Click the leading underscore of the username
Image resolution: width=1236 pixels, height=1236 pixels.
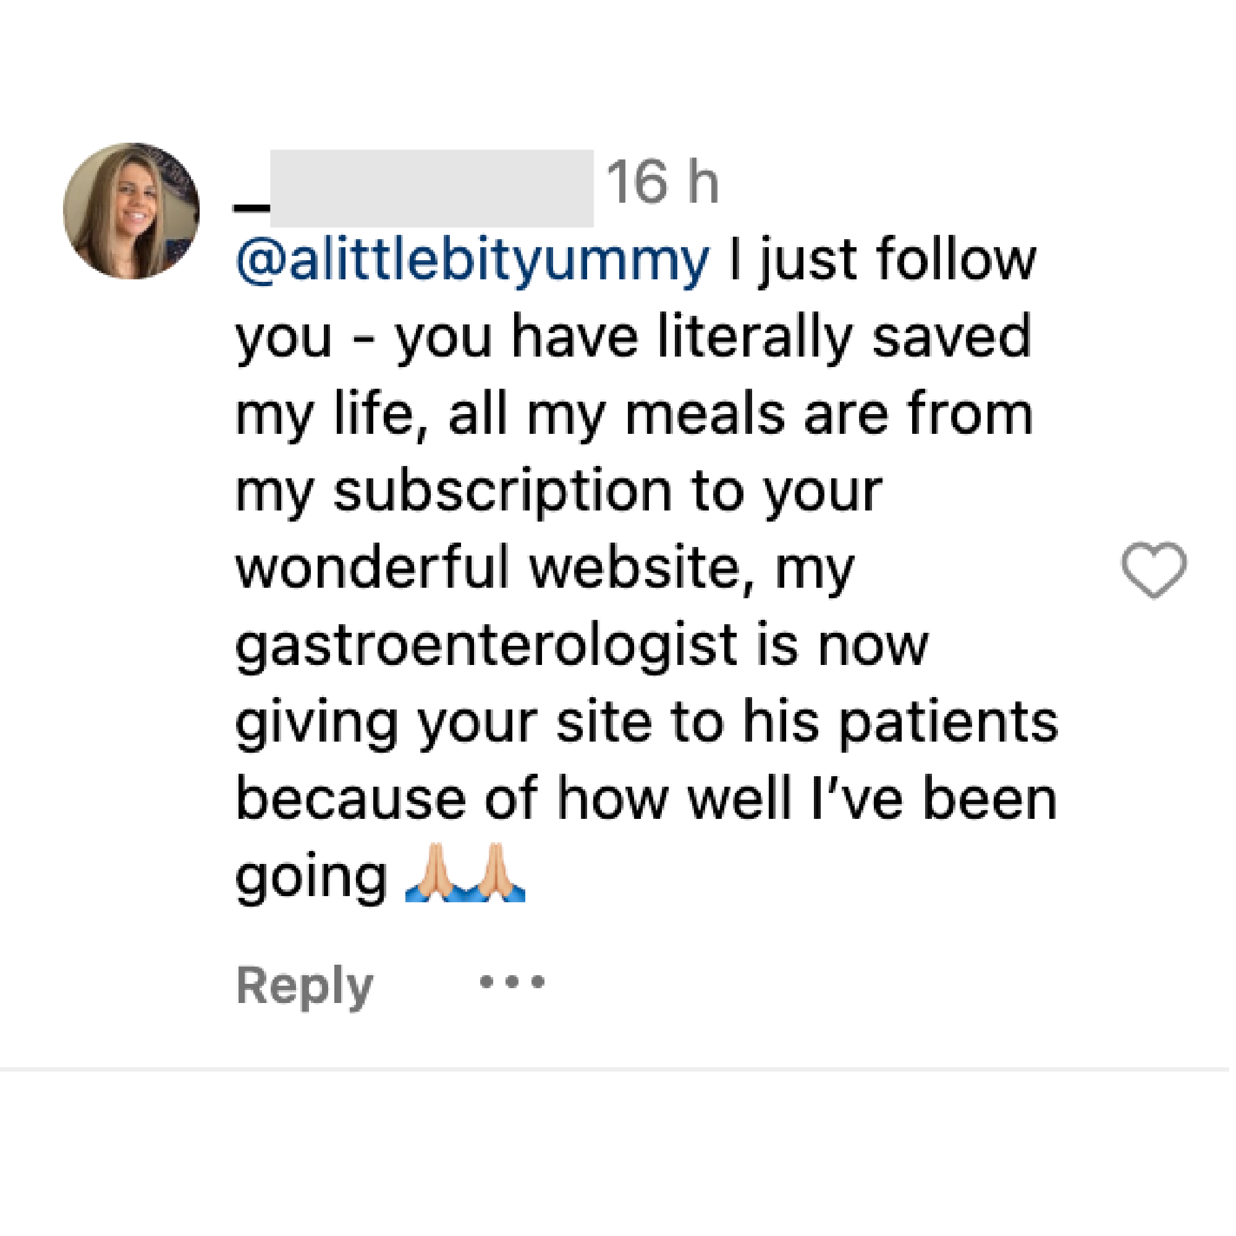click(x=252, y=206)
